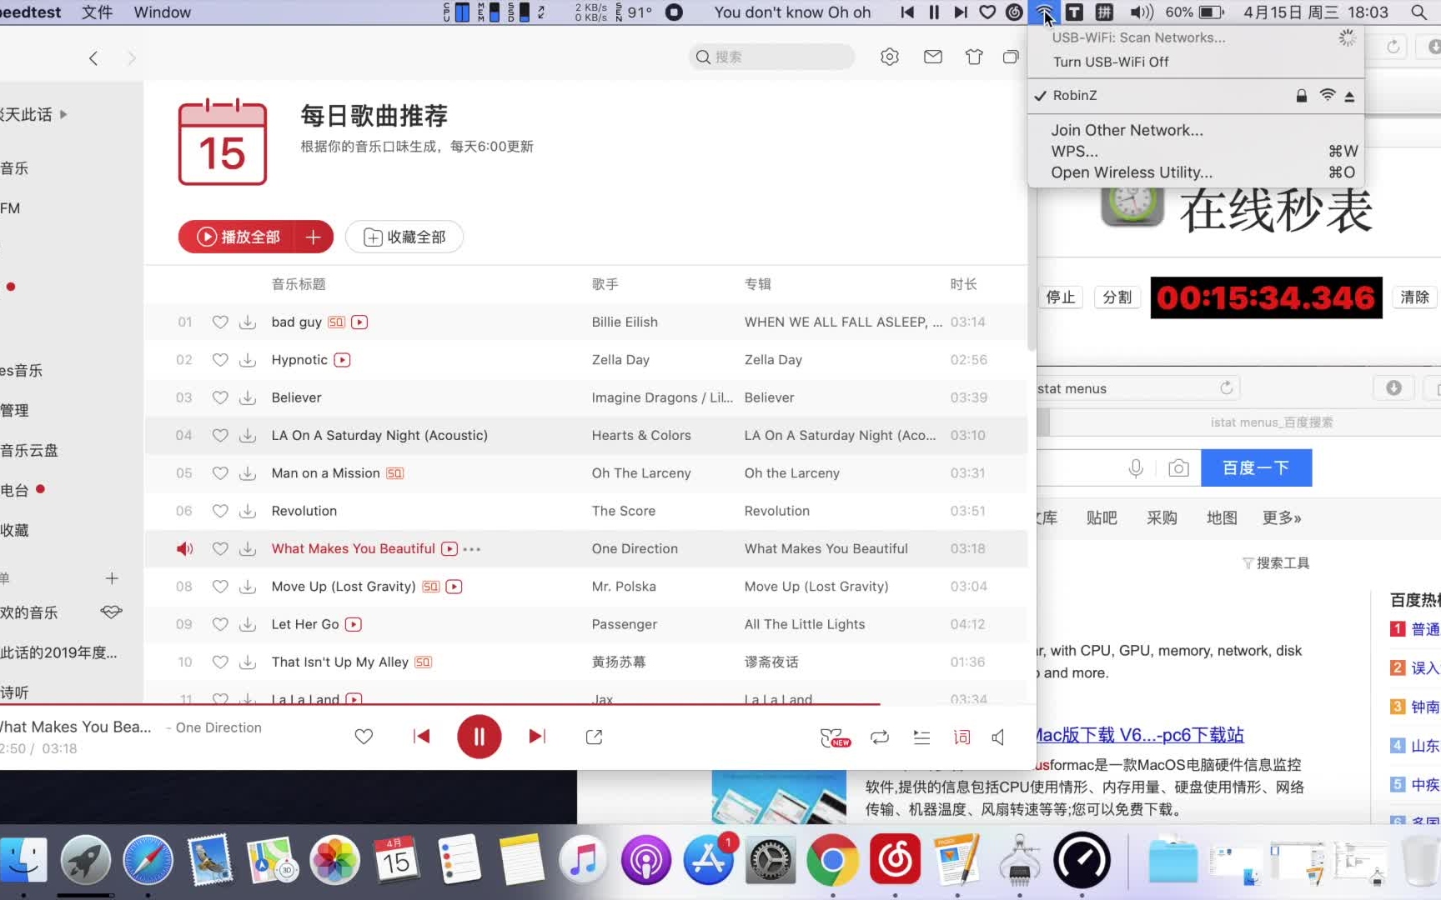Like the current song in player bar
Viewport: 1441px width, 900px height.
364,737
